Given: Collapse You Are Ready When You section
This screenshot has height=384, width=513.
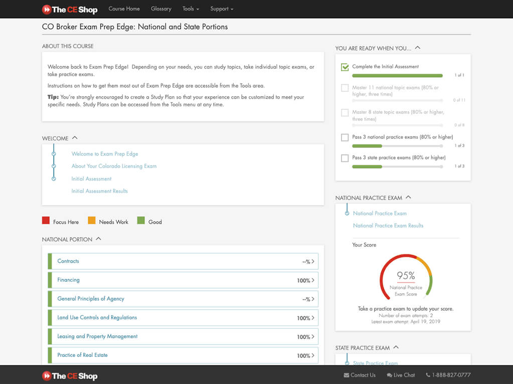Looking at the screenshot, I should (x=417, y=48).
